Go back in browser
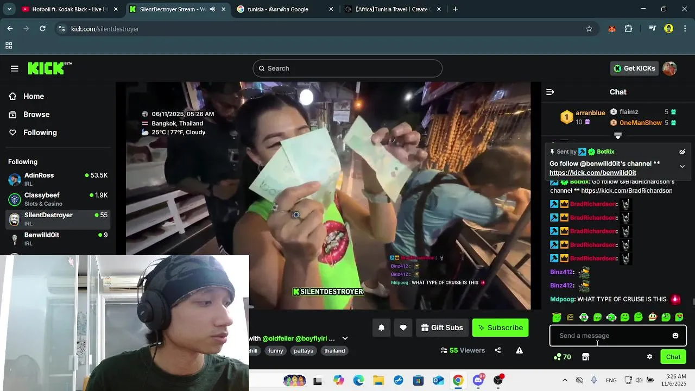 point(10,29)
